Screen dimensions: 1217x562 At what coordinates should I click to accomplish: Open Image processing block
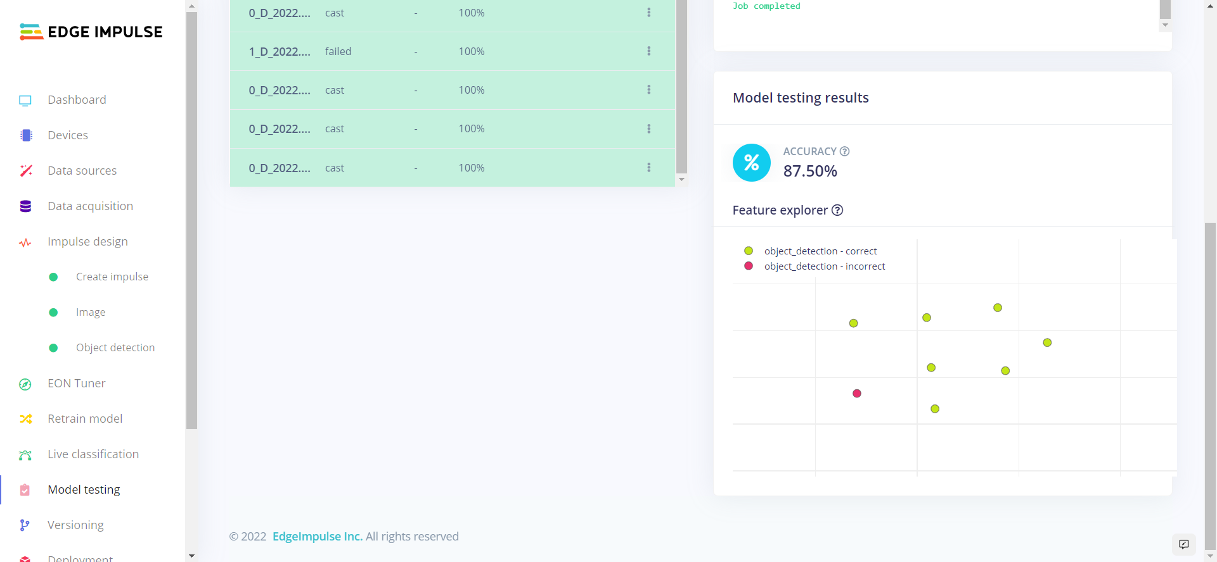91,313
